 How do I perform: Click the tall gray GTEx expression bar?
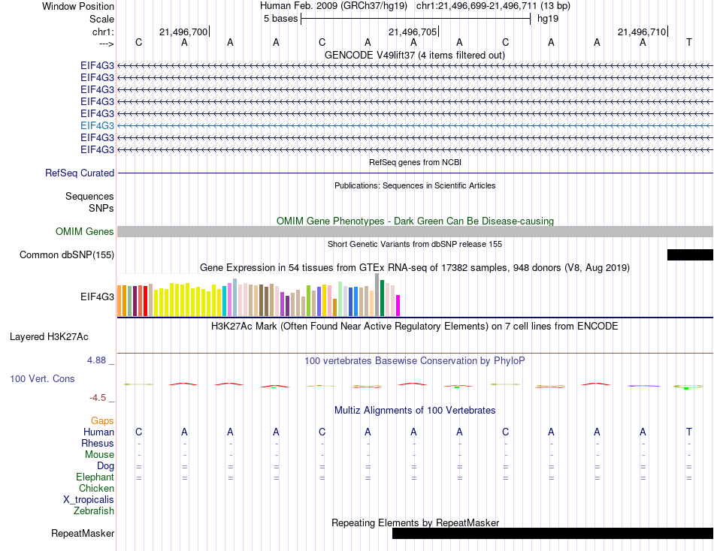coord(377,295)
